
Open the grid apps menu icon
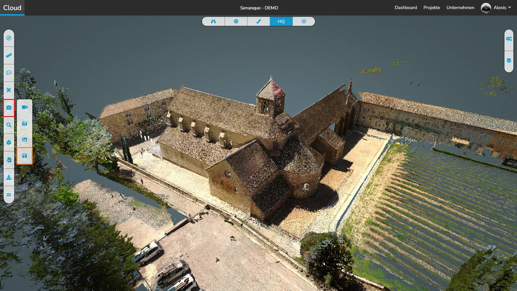point(9,195)
